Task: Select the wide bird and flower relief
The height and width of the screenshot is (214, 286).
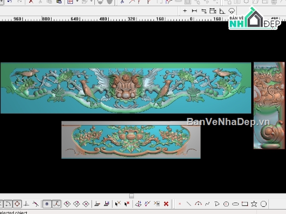Action: (126, 88)
